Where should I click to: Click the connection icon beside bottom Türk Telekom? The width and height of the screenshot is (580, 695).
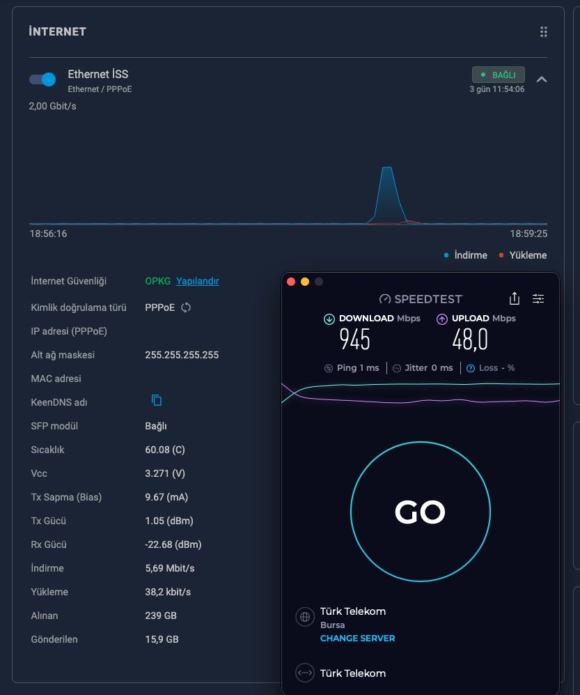304,673
